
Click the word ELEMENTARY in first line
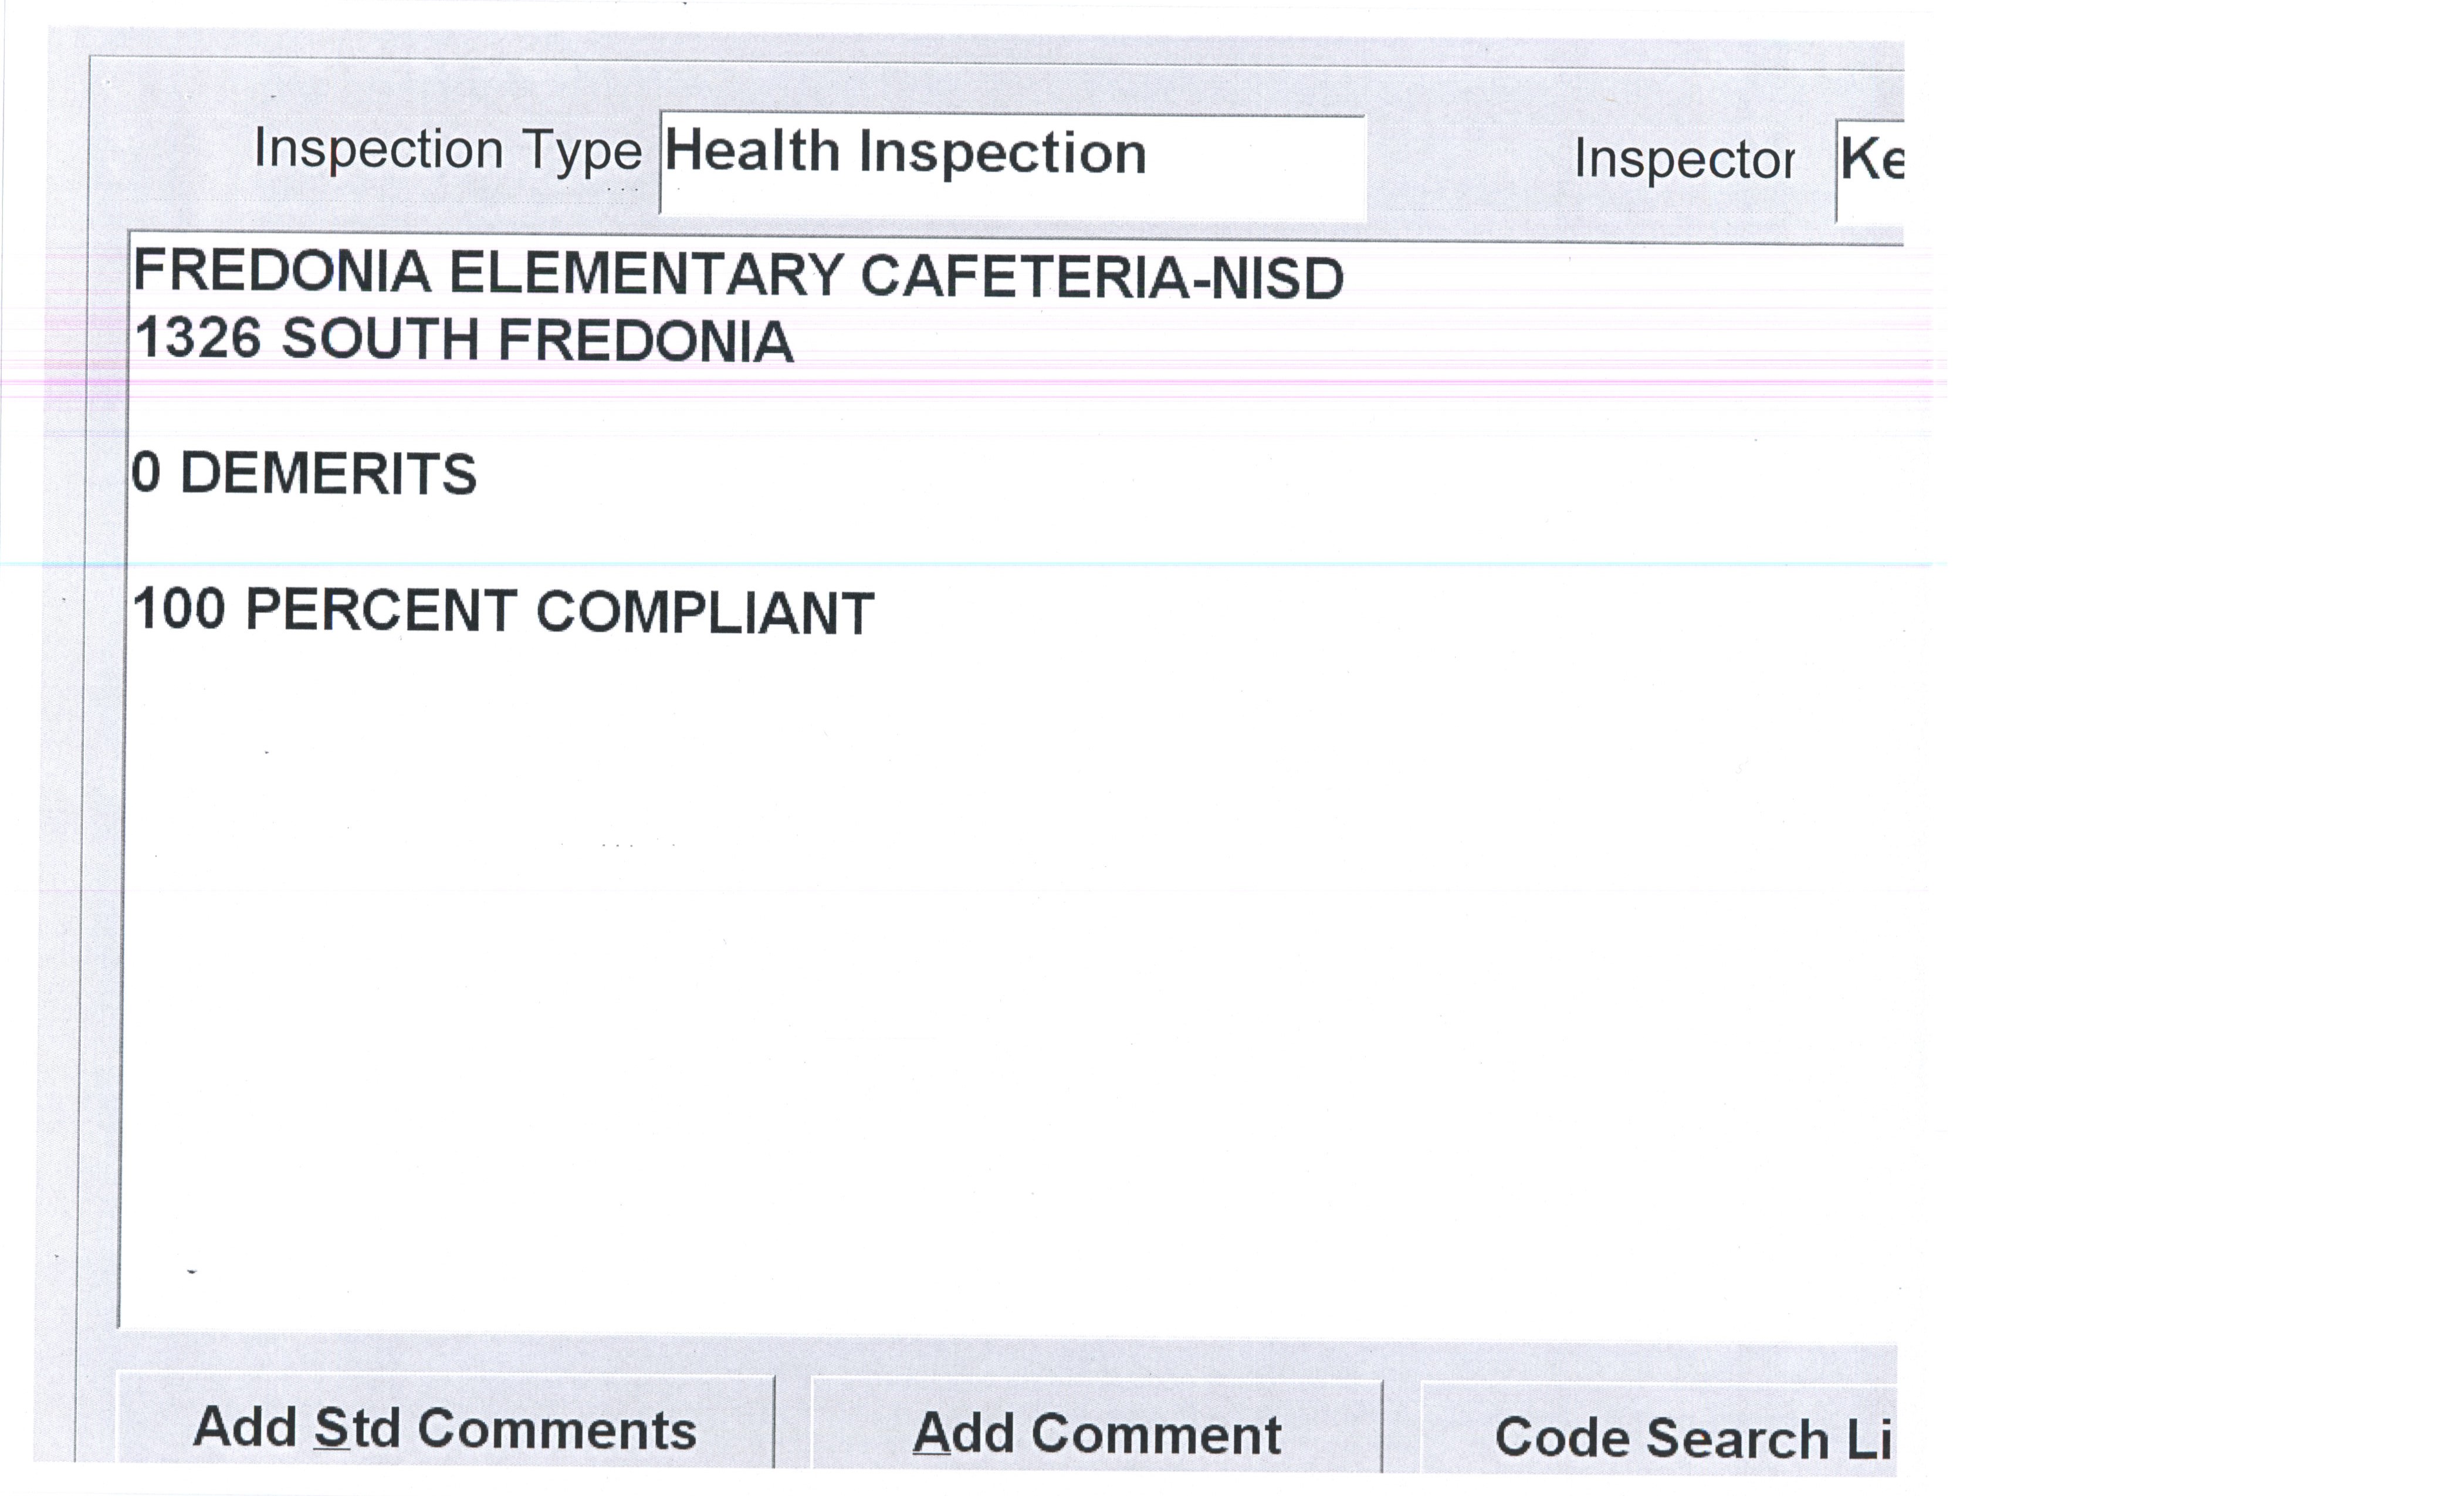pos(645,274)
